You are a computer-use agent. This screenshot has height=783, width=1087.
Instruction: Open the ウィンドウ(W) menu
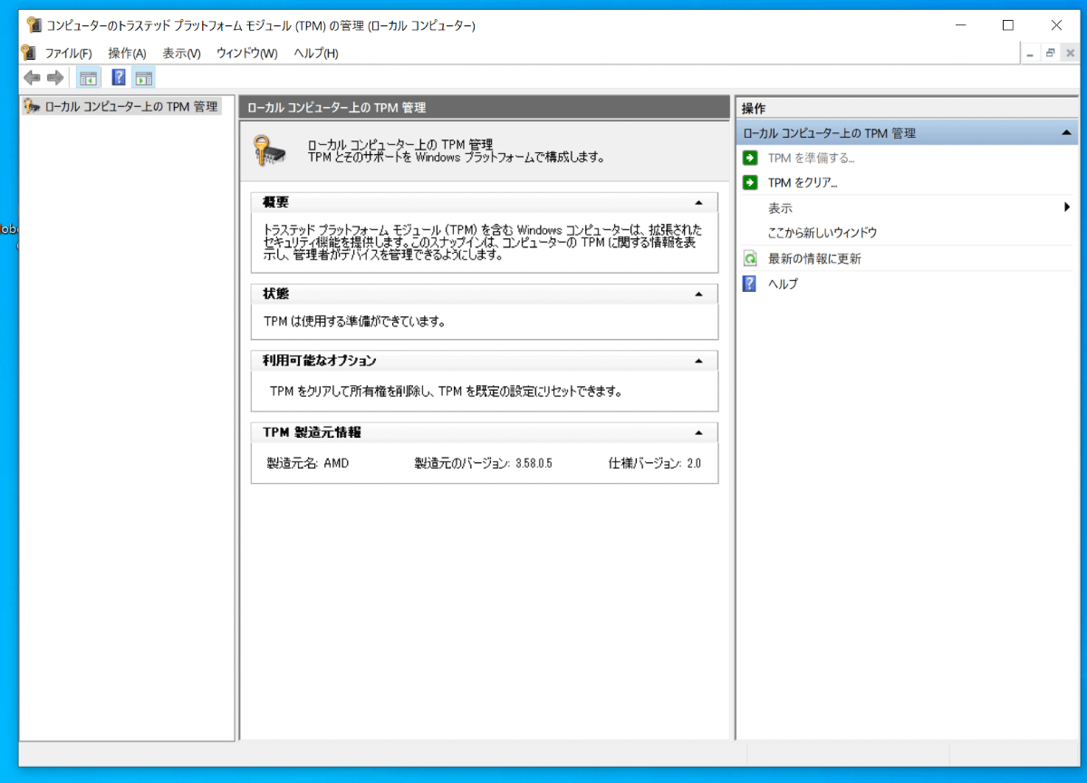(x=246, y=53)
